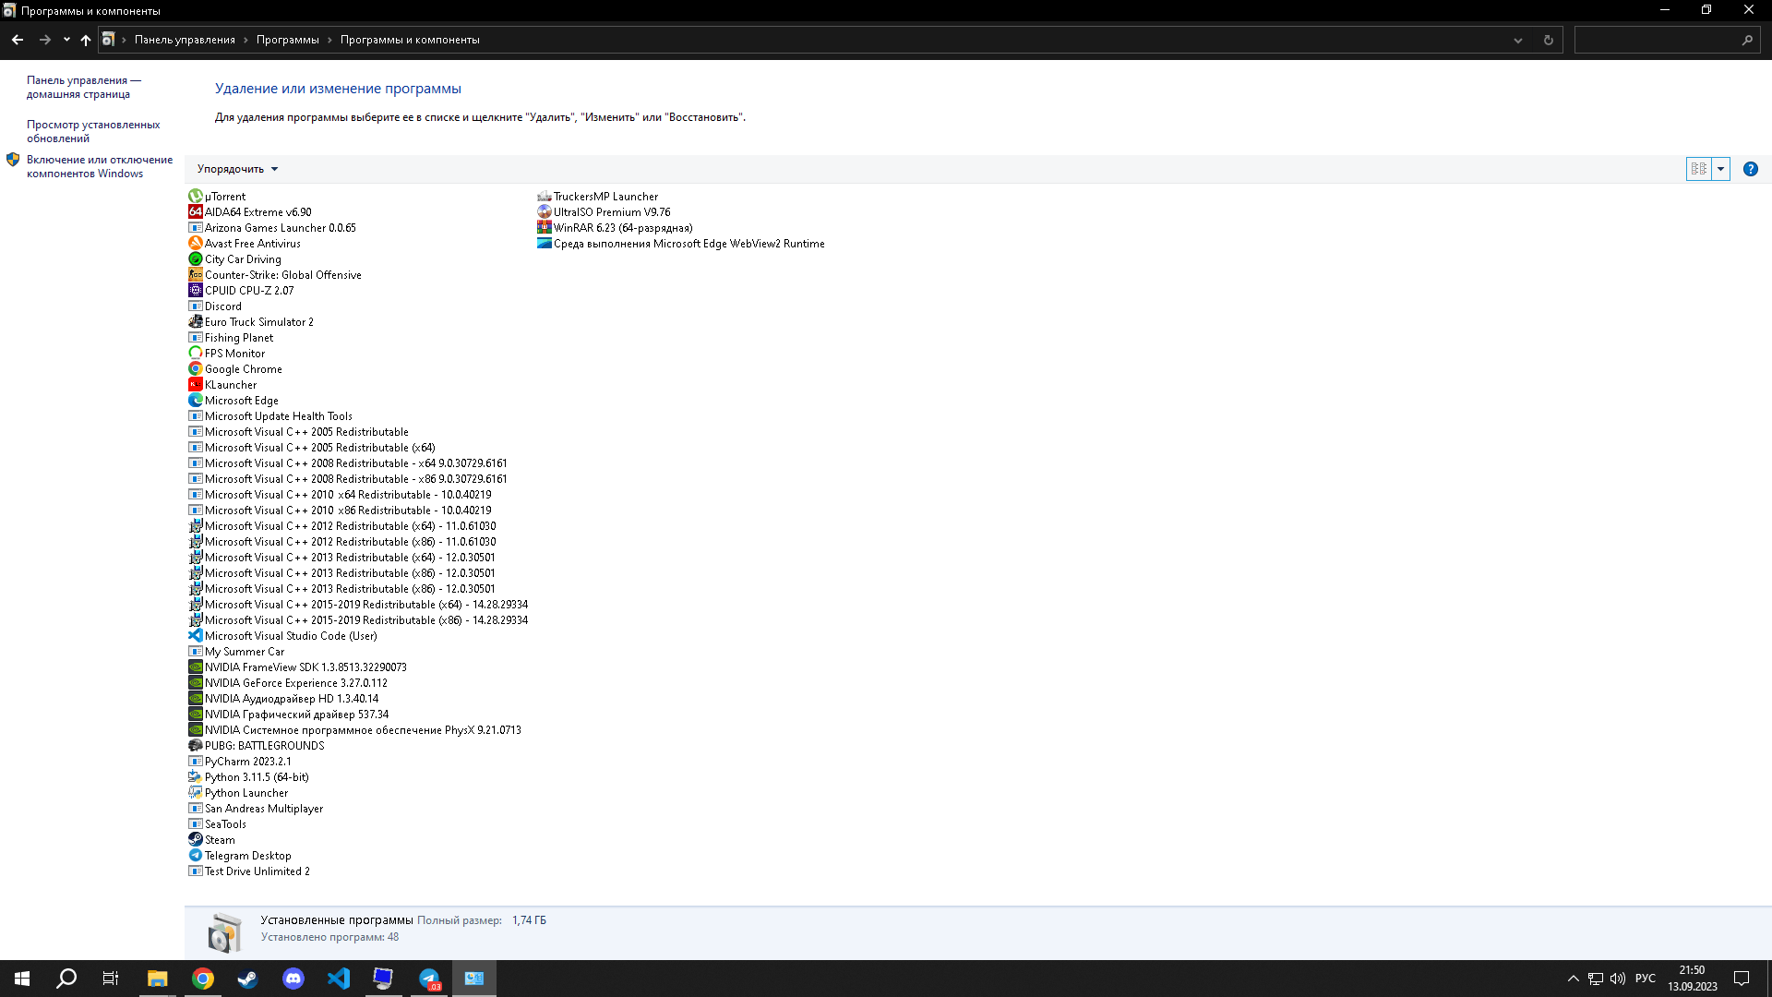
Task: Expand the chevron after Панель управления
Action: (x=245, y=40)
